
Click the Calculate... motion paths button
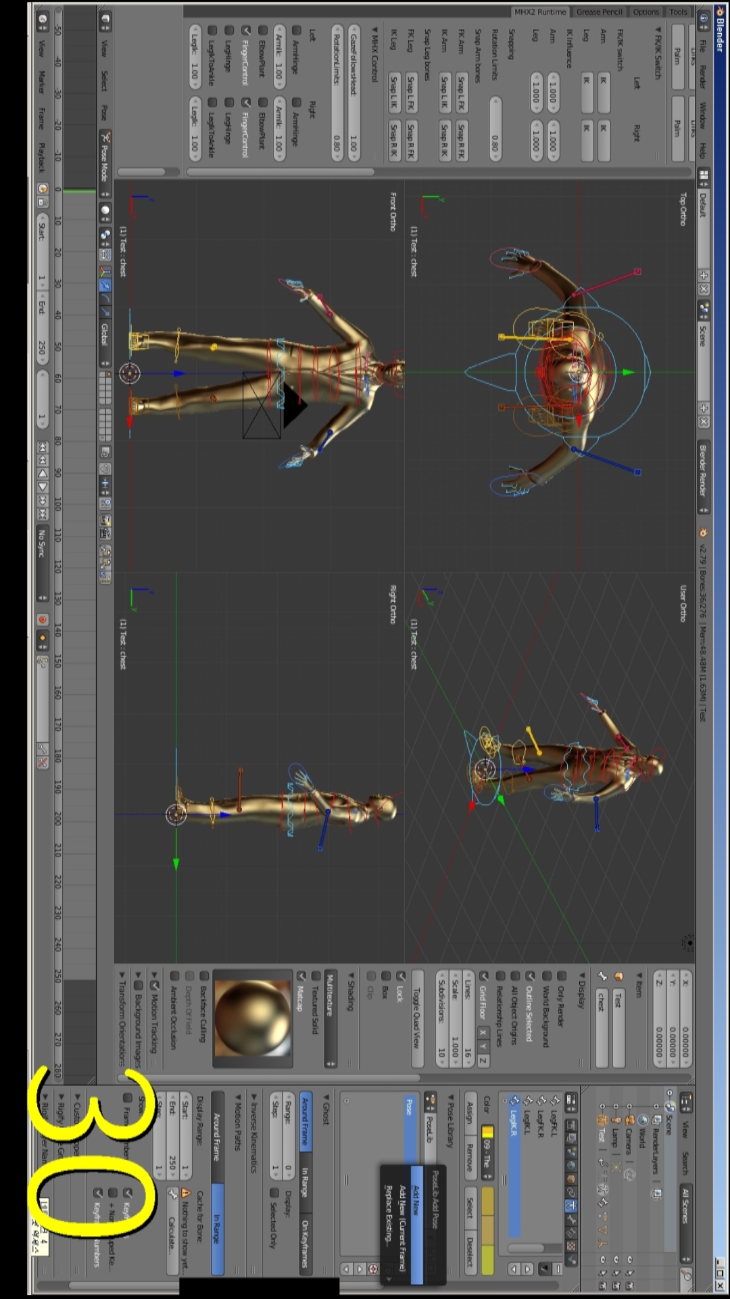pos(172,1231)
